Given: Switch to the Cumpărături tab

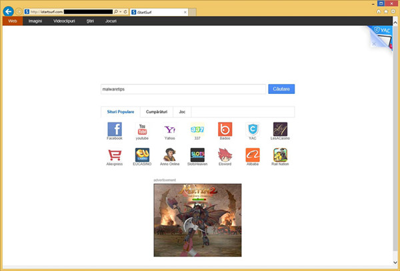Looking at the screenshot, I should 157,112.
